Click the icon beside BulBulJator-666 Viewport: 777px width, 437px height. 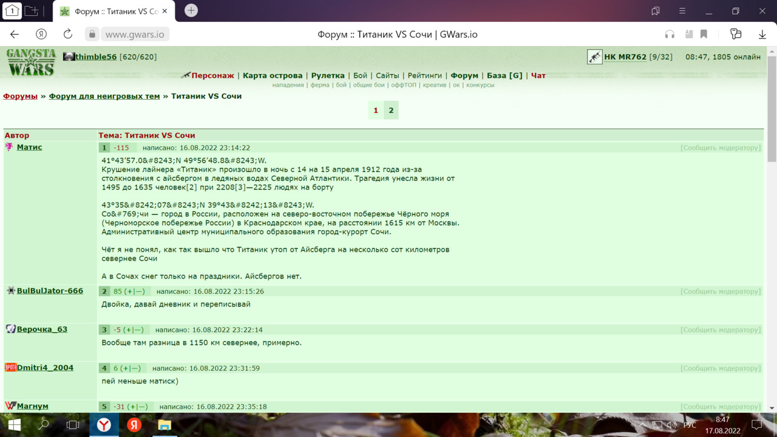[11, 291]
